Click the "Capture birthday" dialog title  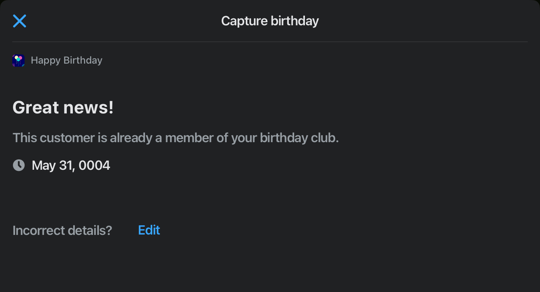pyautogui.click(x=270, y=21)
